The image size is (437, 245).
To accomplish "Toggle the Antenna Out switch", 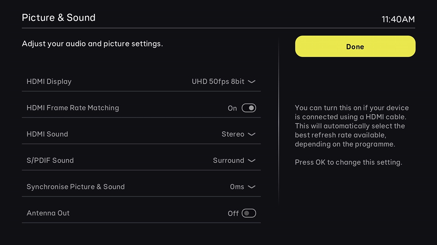I will pyautogui.click(x=249, y=213).
